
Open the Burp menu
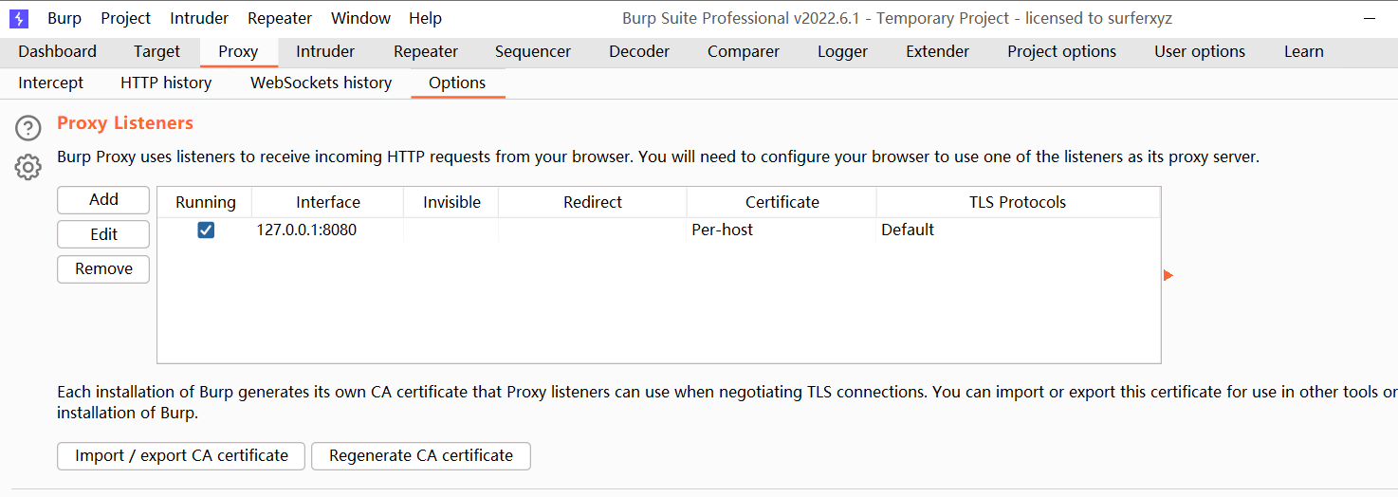point(64,18)
